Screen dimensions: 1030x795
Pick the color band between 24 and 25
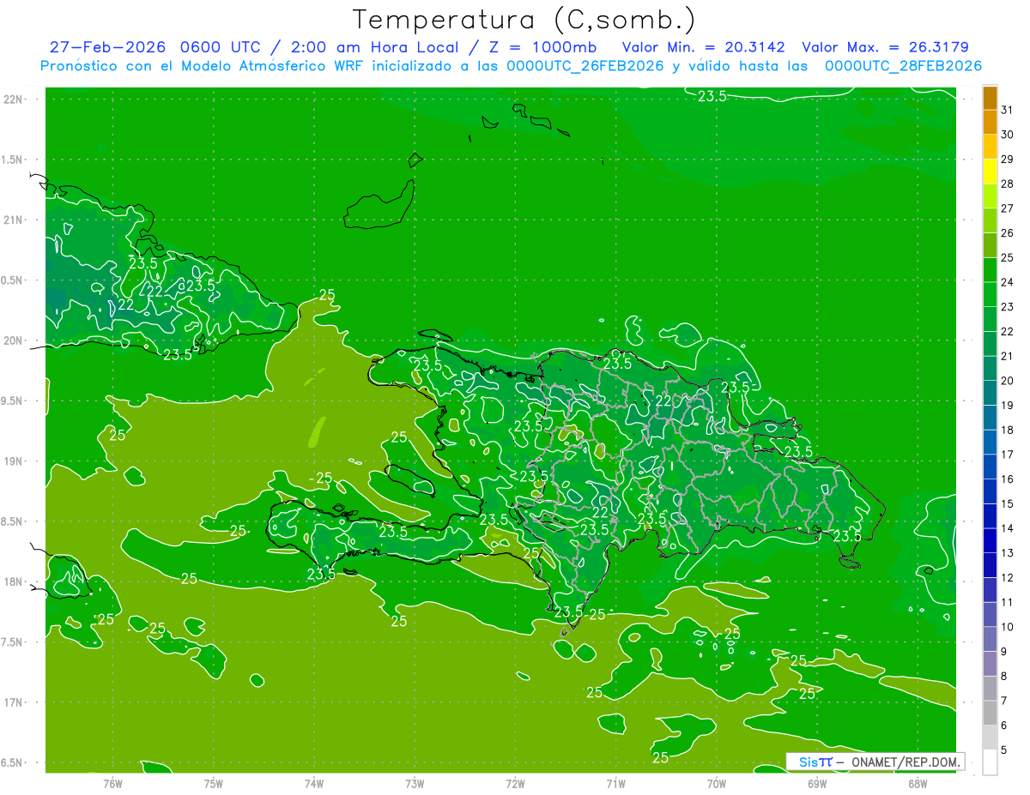pos(990,270)
